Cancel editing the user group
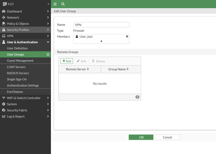This screenshot has height=154, width=216. pos(167,137)
